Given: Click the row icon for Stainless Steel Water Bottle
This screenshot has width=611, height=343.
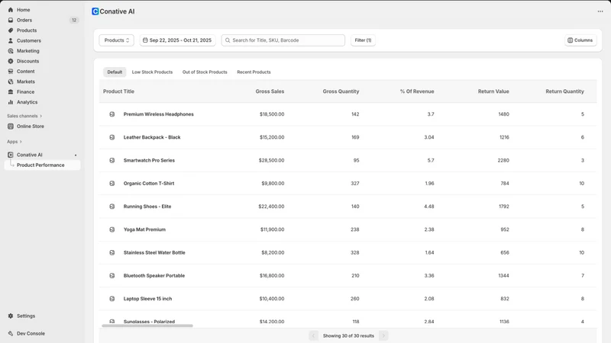Looking at the screenshot, I should coord(112,253).
